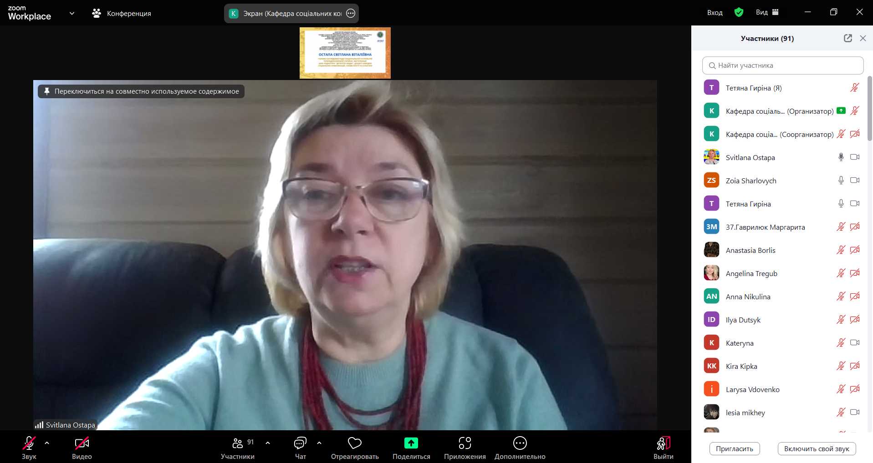This screenshot has height=463, width=873.
Task: Toggle mute icon for Тетяна Гиріна (Я)
Action: (855, 87)
